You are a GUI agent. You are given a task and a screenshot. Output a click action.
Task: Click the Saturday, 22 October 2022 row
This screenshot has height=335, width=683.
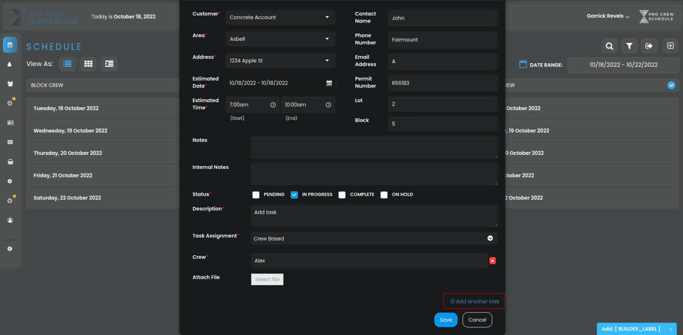pos(103,198)
